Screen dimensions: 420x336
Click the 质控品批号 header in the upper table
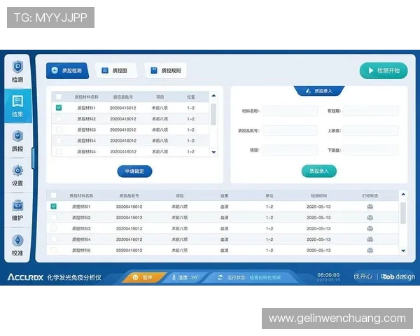pos(123,97)
